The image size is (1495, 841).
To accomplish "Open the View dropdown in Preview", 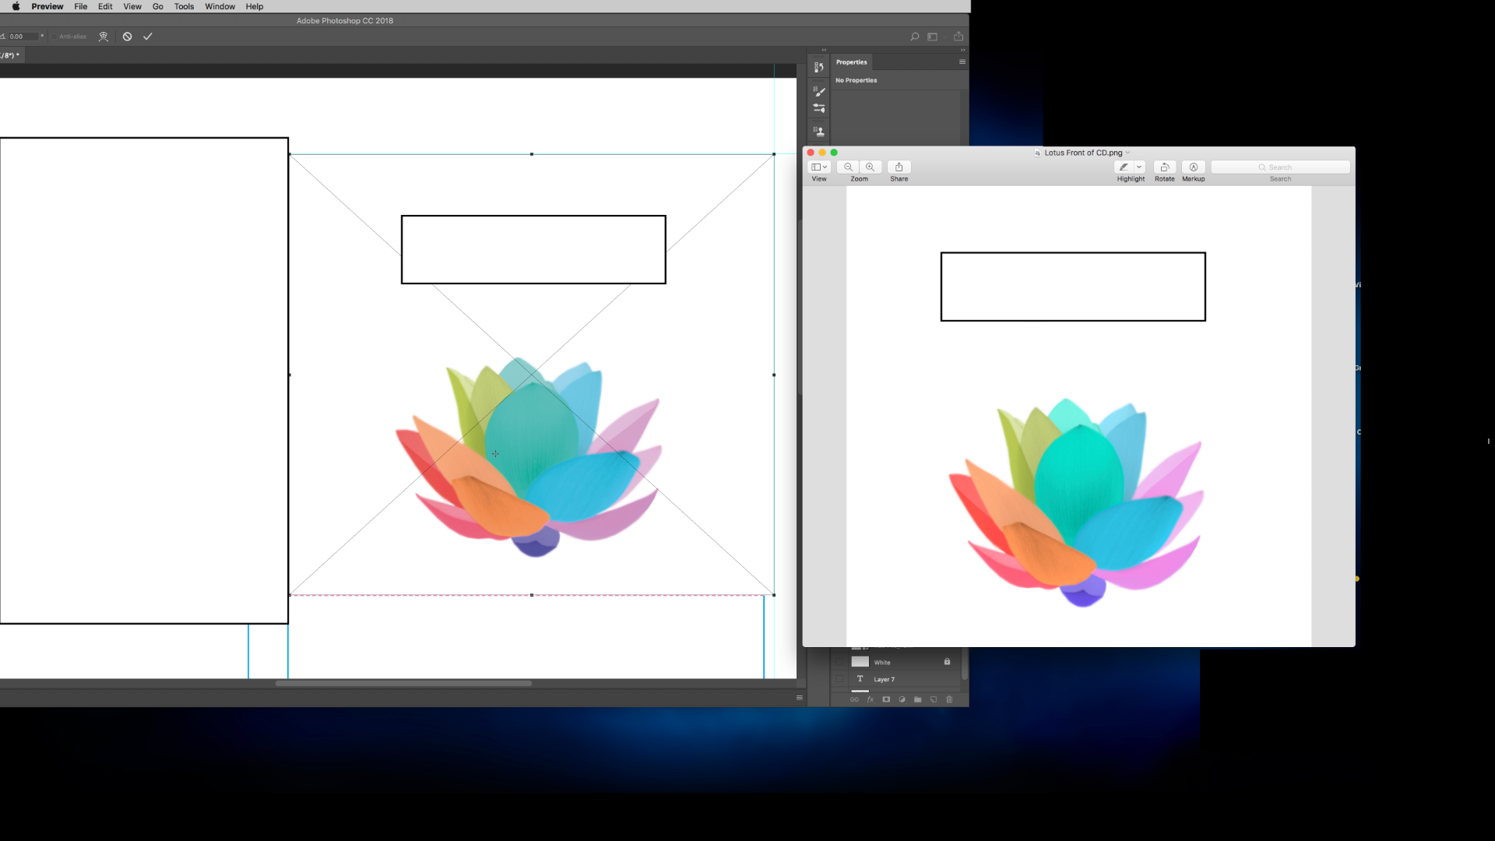I will [818, 167].
